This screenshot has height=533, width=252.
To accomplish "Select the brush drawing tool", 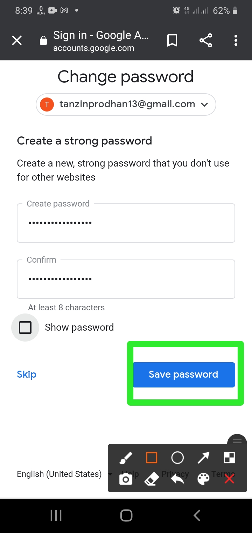I will (126, 458).
